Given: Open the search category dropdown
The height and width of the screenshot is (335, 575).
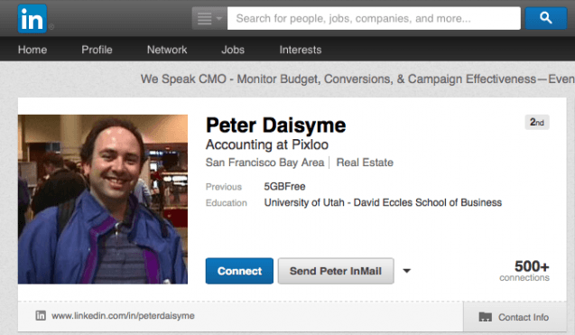Looking at the screenshot, I should click(209, 18).
